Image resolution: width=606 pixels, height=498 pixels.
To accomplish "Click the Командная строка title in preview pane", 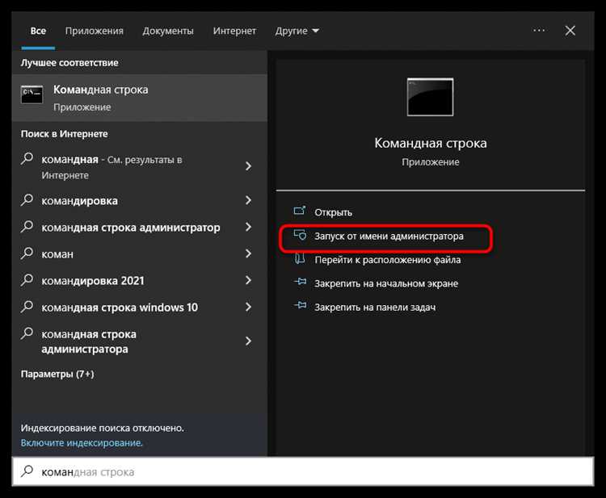I will tap(431, 143).
